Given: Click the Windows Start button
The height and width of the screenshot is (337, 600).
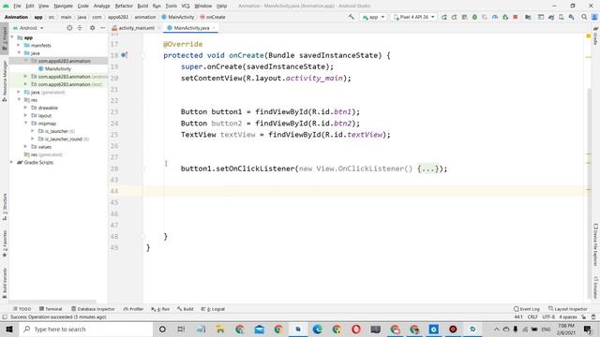Looking at the screenshot, I should 9,329.
